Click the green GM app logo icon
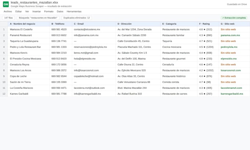 coord(6,4)
